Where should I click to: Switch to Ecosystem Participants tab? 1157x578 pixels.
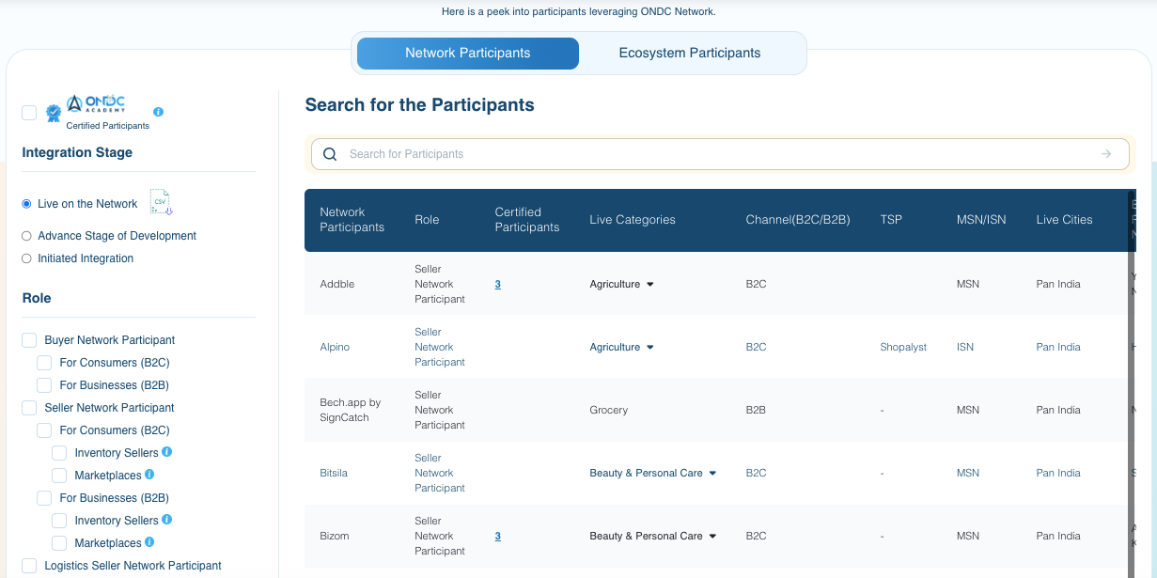(x=690, y=54)
